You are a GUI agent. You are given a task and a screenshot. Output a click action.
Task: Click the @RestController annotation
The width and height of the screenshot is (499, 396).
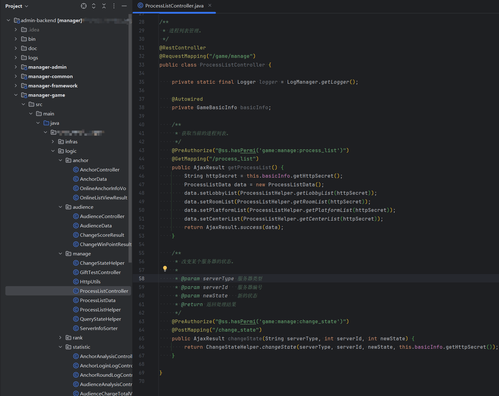pyautogui.click(x=183, y=48)
